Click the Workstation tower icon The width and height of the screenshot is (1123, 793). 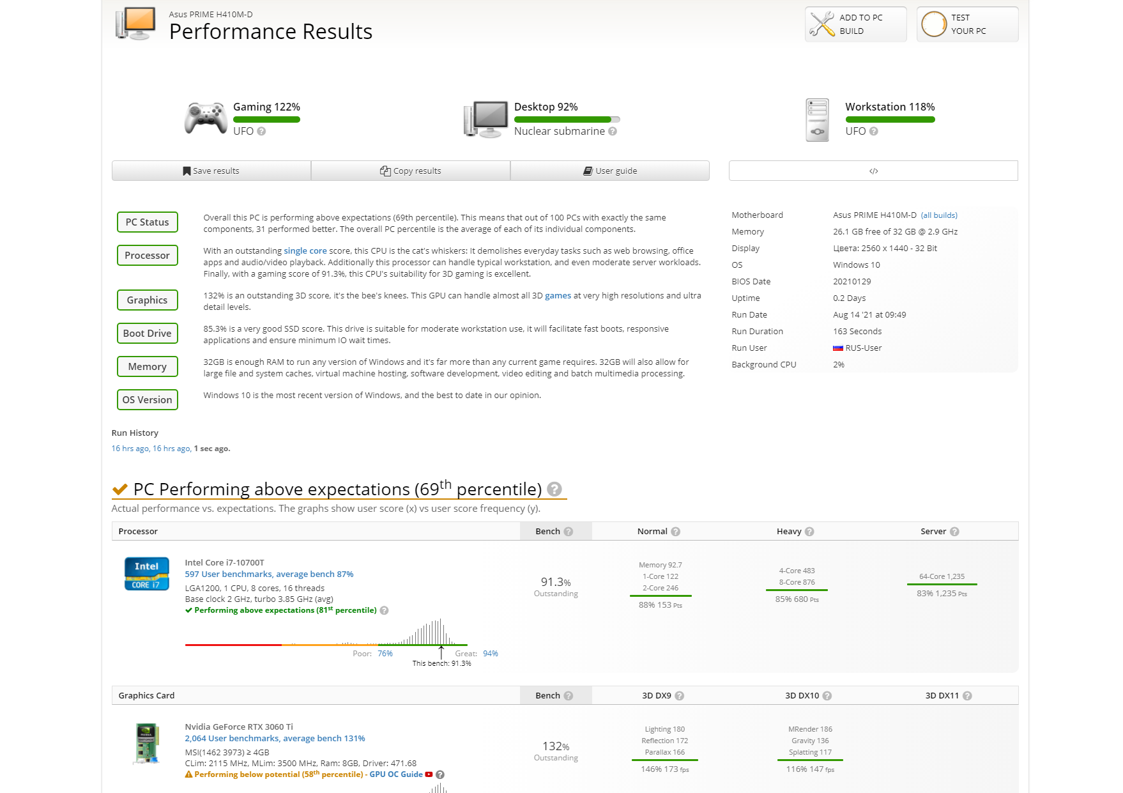[x=817, y=119]
